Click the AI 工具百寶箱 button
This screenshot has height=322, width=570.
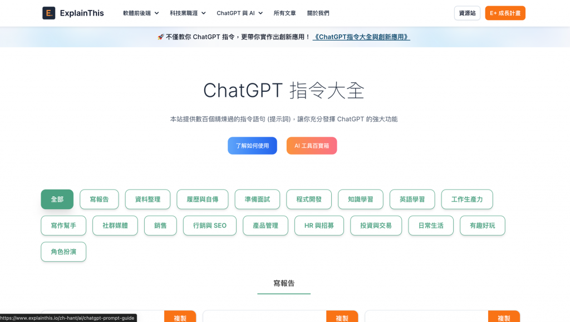[312, 146]
